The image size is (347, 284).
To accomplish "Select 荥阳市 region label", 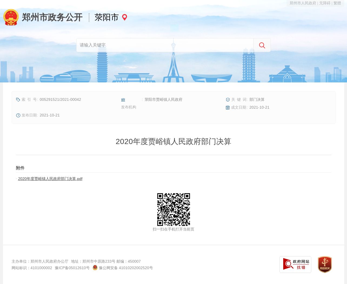I will pos(106,17).
